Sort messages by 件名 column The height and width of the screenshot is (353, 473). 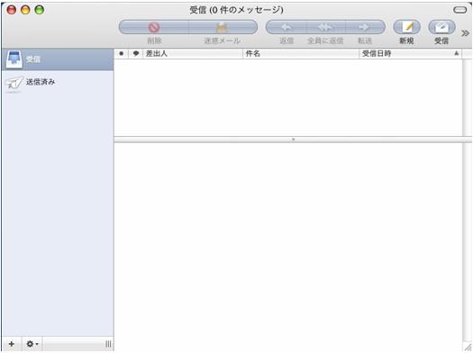tap(301, 54)
